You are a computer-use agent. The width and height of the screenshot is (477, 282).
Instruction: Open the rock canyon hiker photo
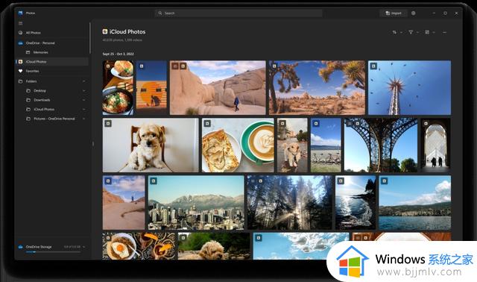click(x=218, y=88)
